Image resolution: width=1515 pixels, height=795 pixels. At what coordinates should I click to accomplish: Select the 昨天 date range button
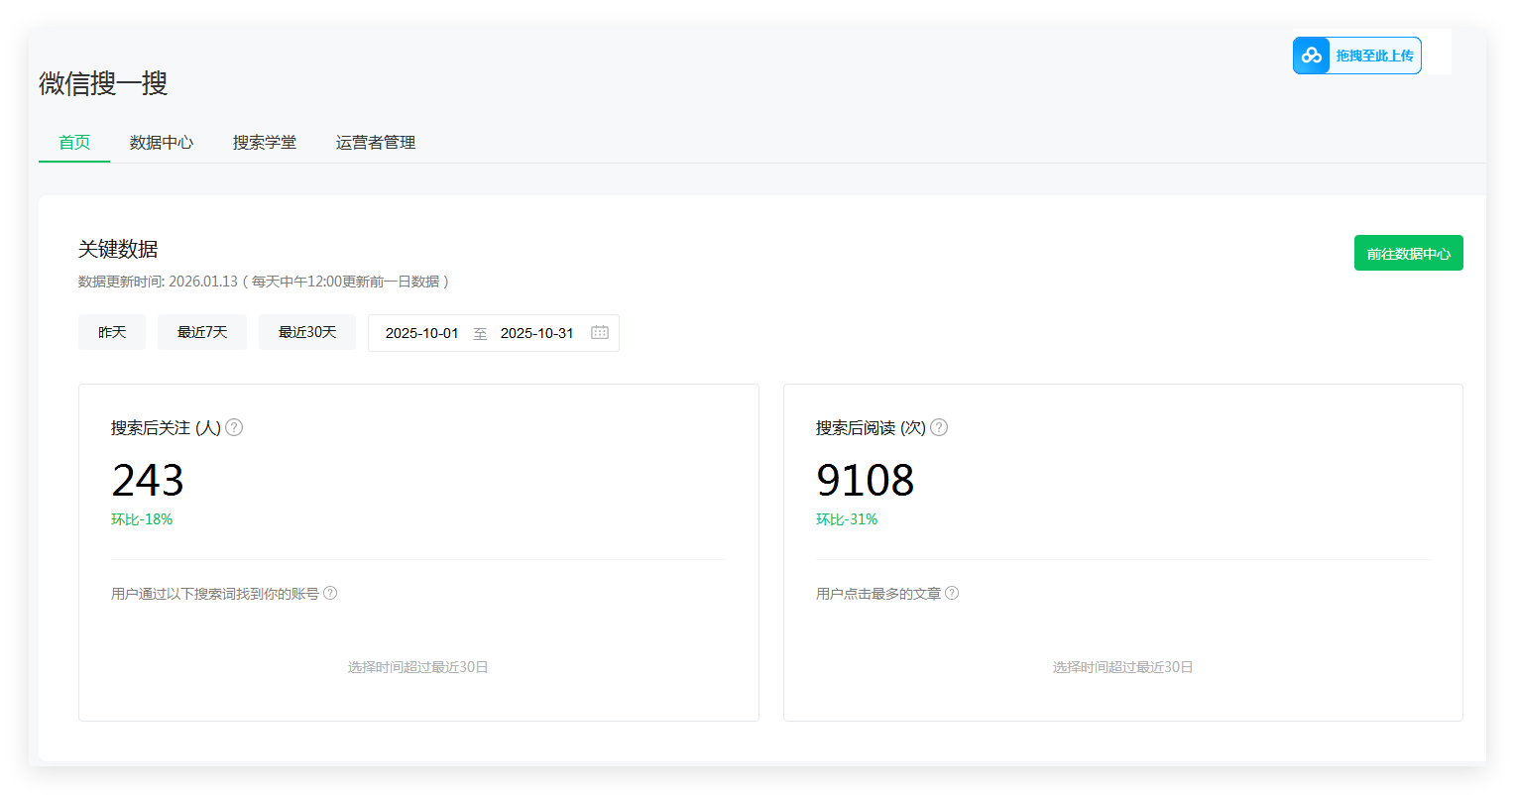[x=112, y=332]
